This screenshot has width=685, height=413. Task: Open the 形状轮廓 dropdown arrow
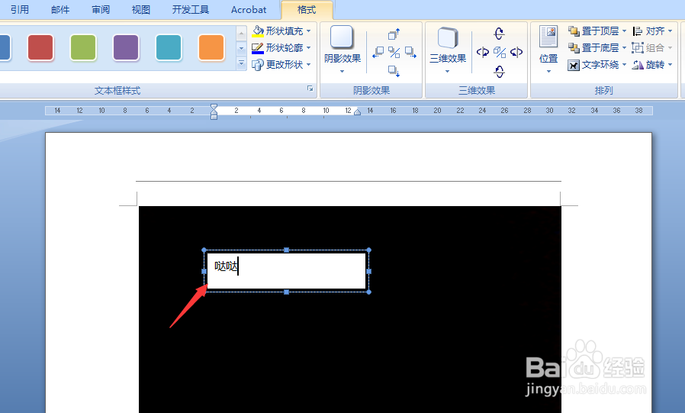(x=308, y=47)
